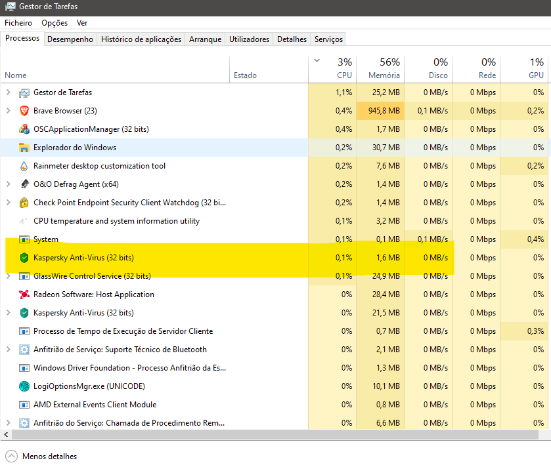Click the Rainmeter droplet icon
Screen dimensions: 551x467
24,166
